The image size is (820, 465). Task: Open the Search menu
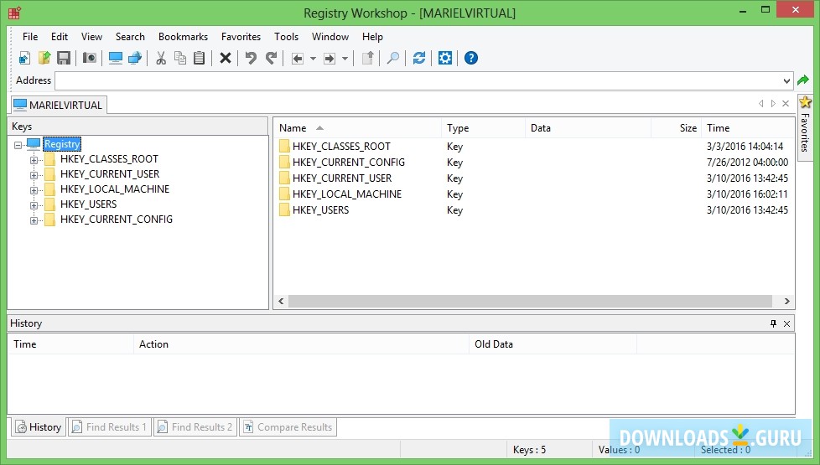[x=130, y=37]
